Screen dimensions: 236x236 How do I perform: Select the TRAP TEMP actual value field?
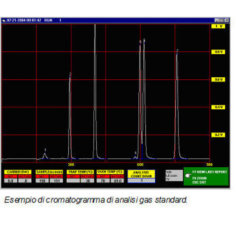point(87,181)
